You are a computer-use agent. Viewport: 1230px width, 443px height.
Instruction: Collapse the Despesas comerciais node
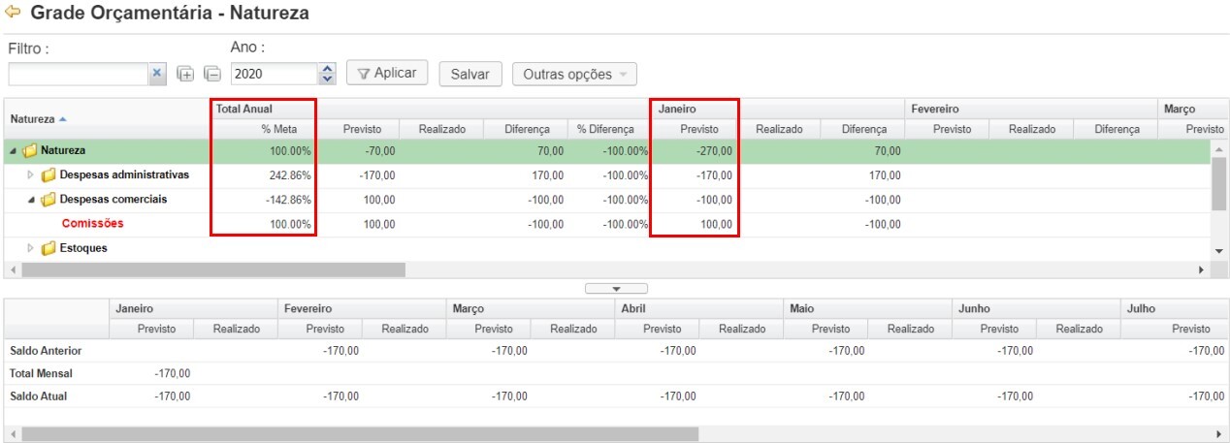30,200
